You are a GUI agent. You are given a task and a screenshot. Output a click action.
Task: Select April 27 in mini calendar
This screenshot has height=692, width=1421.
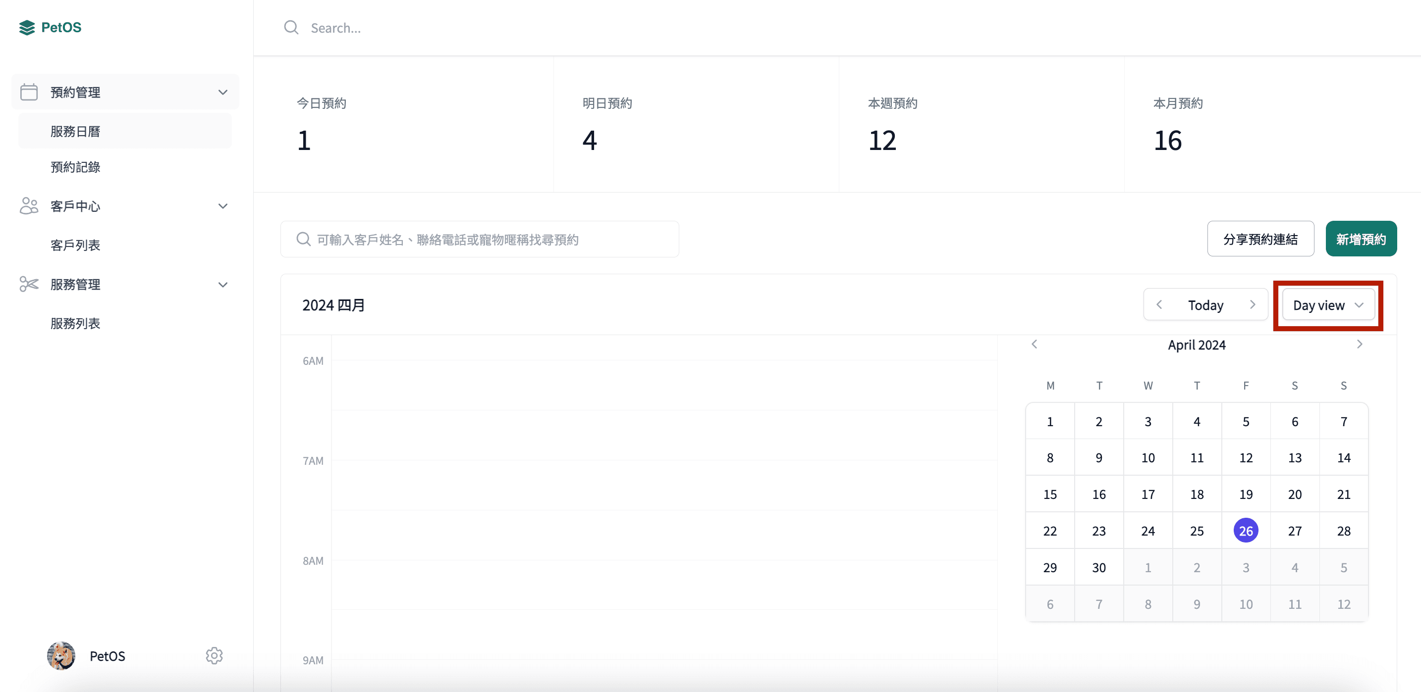click(x=1295, y=531)
